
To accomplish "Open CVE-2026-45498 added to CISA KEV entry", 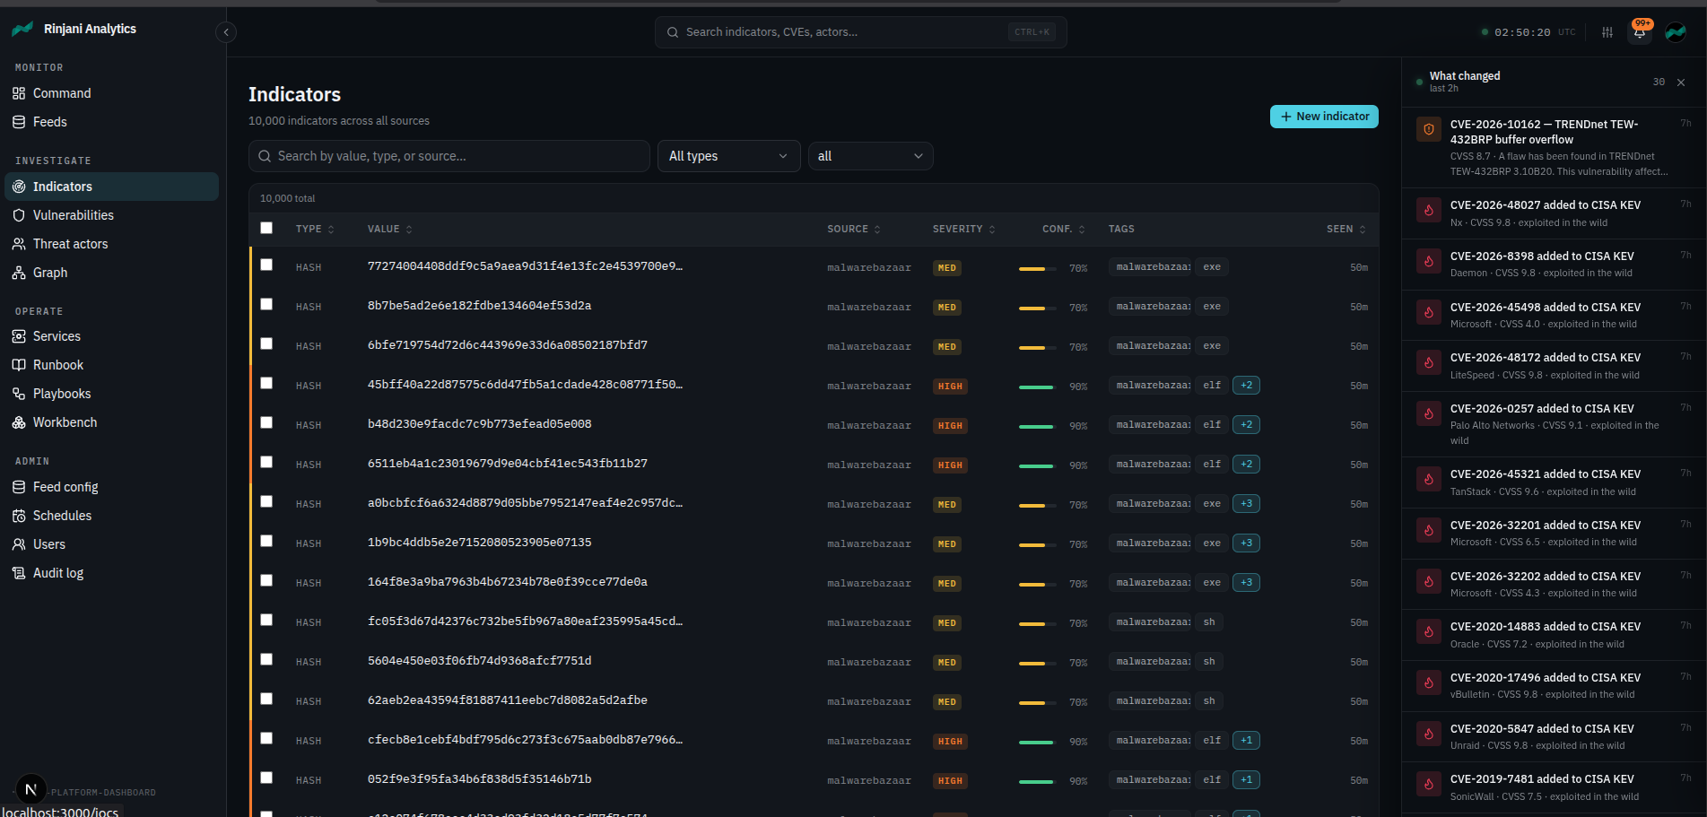I will [x=1554, y=315].
